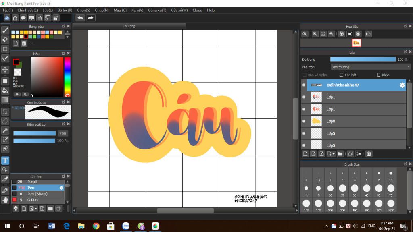
Task: Select the Magic Wand tool
Action: tap(5, 130)
